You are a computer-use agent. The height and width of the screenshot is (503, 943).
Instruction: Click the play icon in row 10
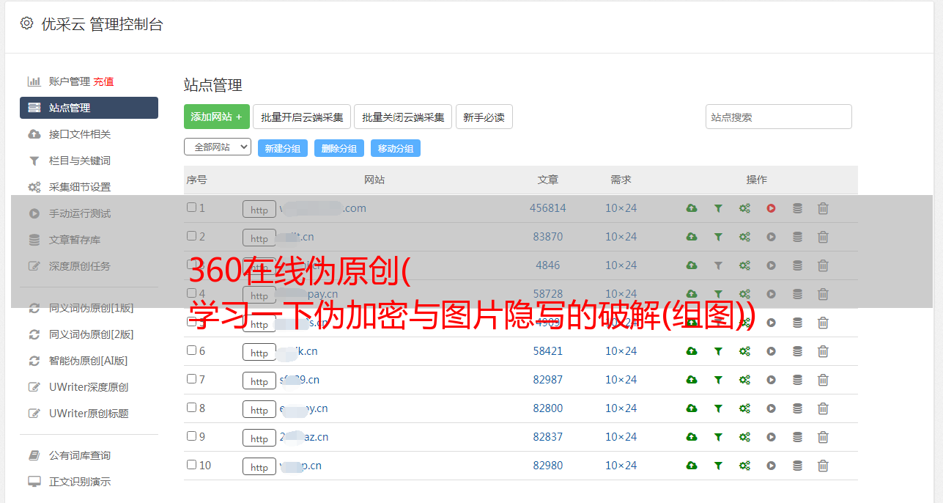coord(771,466)
